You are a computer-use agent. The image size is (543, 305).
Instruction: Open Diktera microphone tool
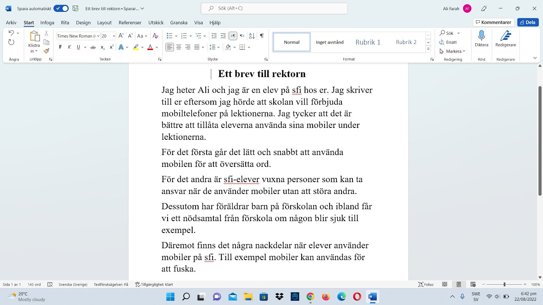point(481,40)
